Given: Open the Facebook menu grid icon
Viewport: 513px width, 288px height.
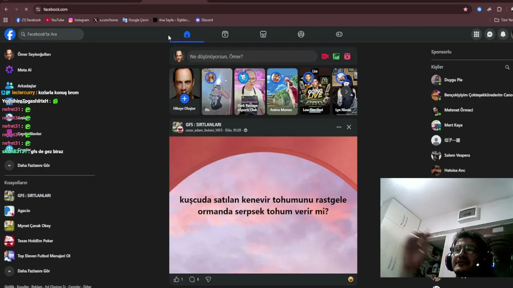Looking at the screenshot, I should pos(477,34).
